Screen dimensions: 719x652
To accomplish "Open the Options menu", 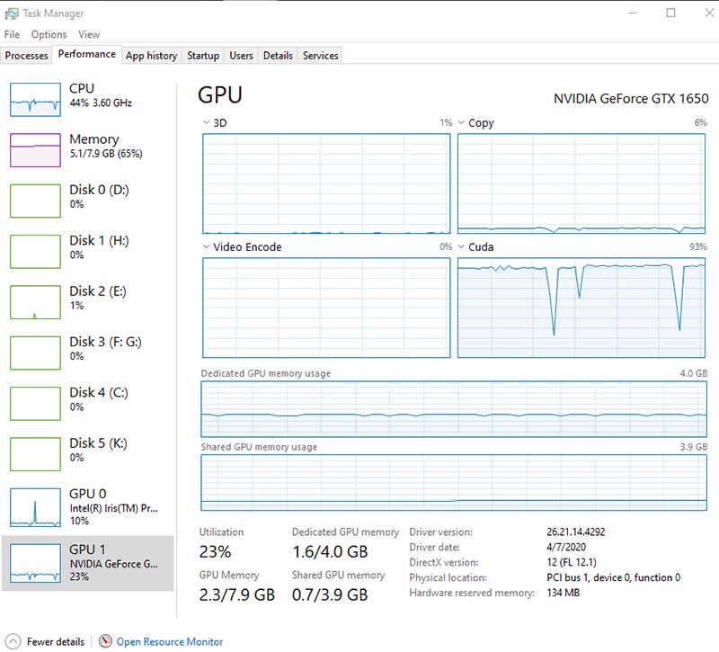I will (x=49, y=34).
